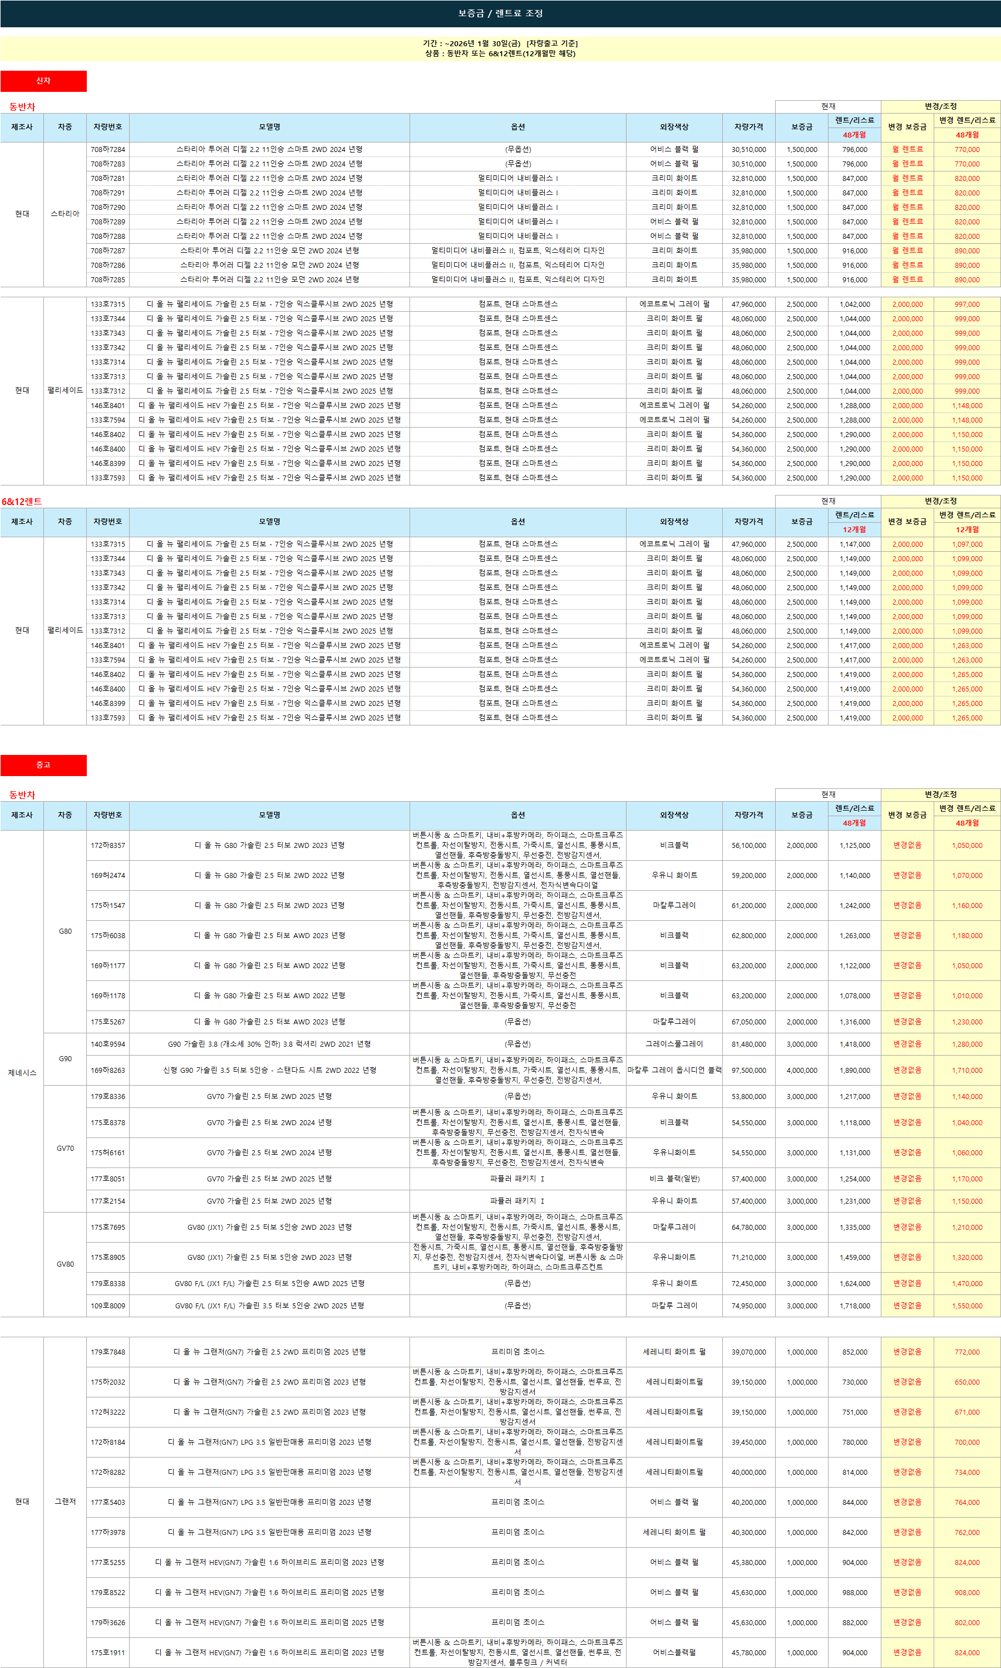Click the yellow 기간 notice banner
This screenshot has height=1668, width=1001.
501,48
